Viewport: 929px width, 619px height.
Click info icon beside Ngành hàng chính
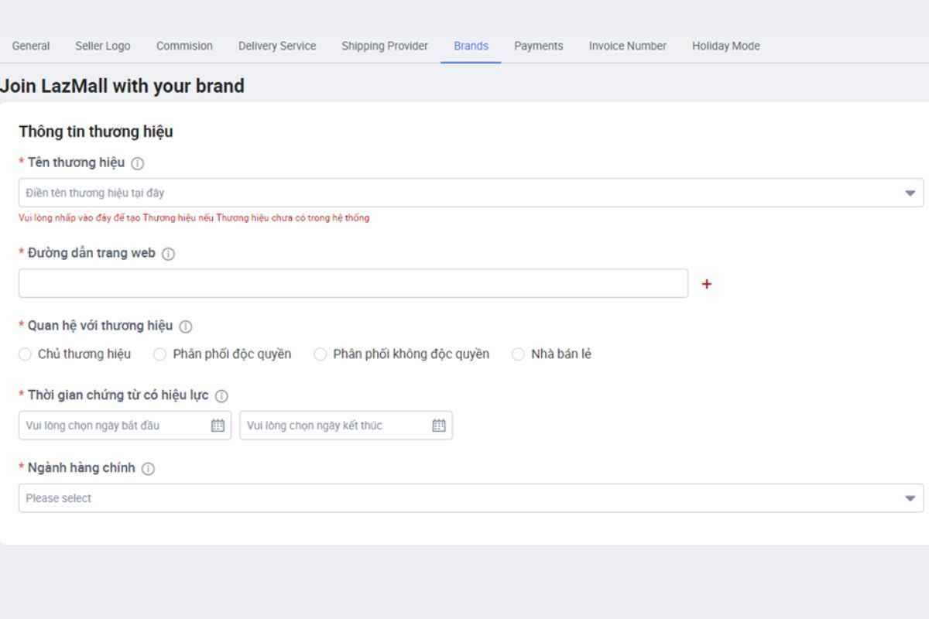point(148,469)
